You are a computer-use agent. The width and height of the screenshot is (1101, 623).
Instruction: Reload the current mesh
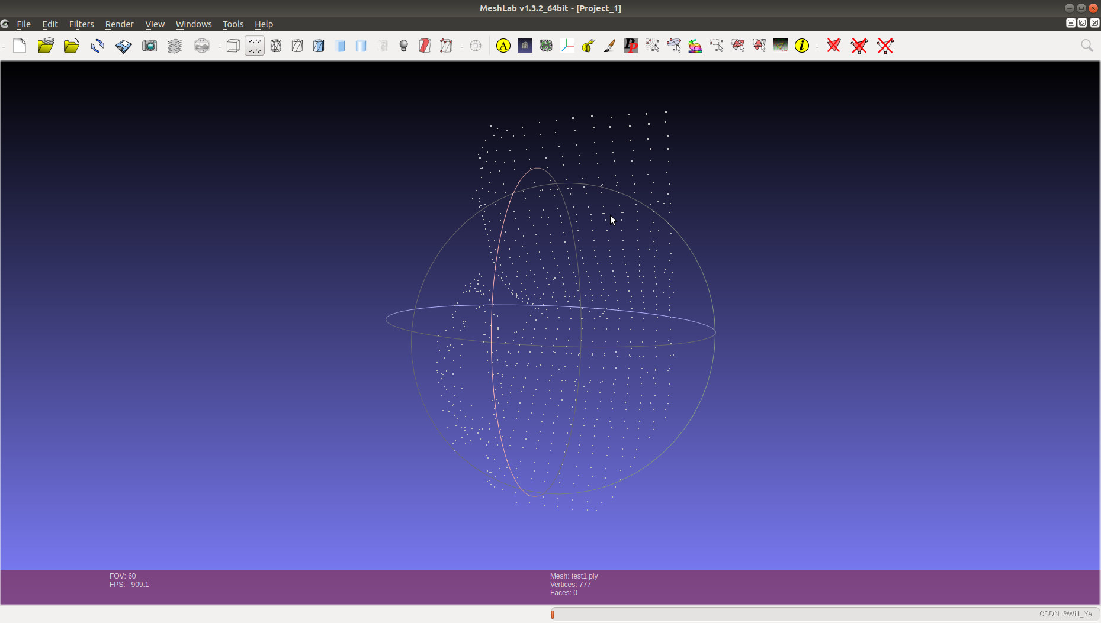pos(98,46)
